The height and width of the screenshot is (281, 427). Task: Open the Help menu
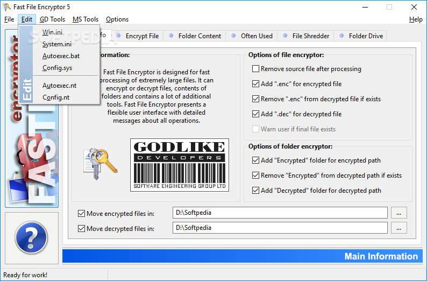[416, 19]
